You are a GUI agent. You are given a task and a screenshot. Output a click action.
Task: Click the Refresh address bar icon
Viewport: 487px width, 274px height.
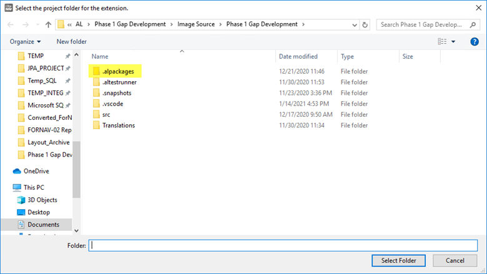365,25
